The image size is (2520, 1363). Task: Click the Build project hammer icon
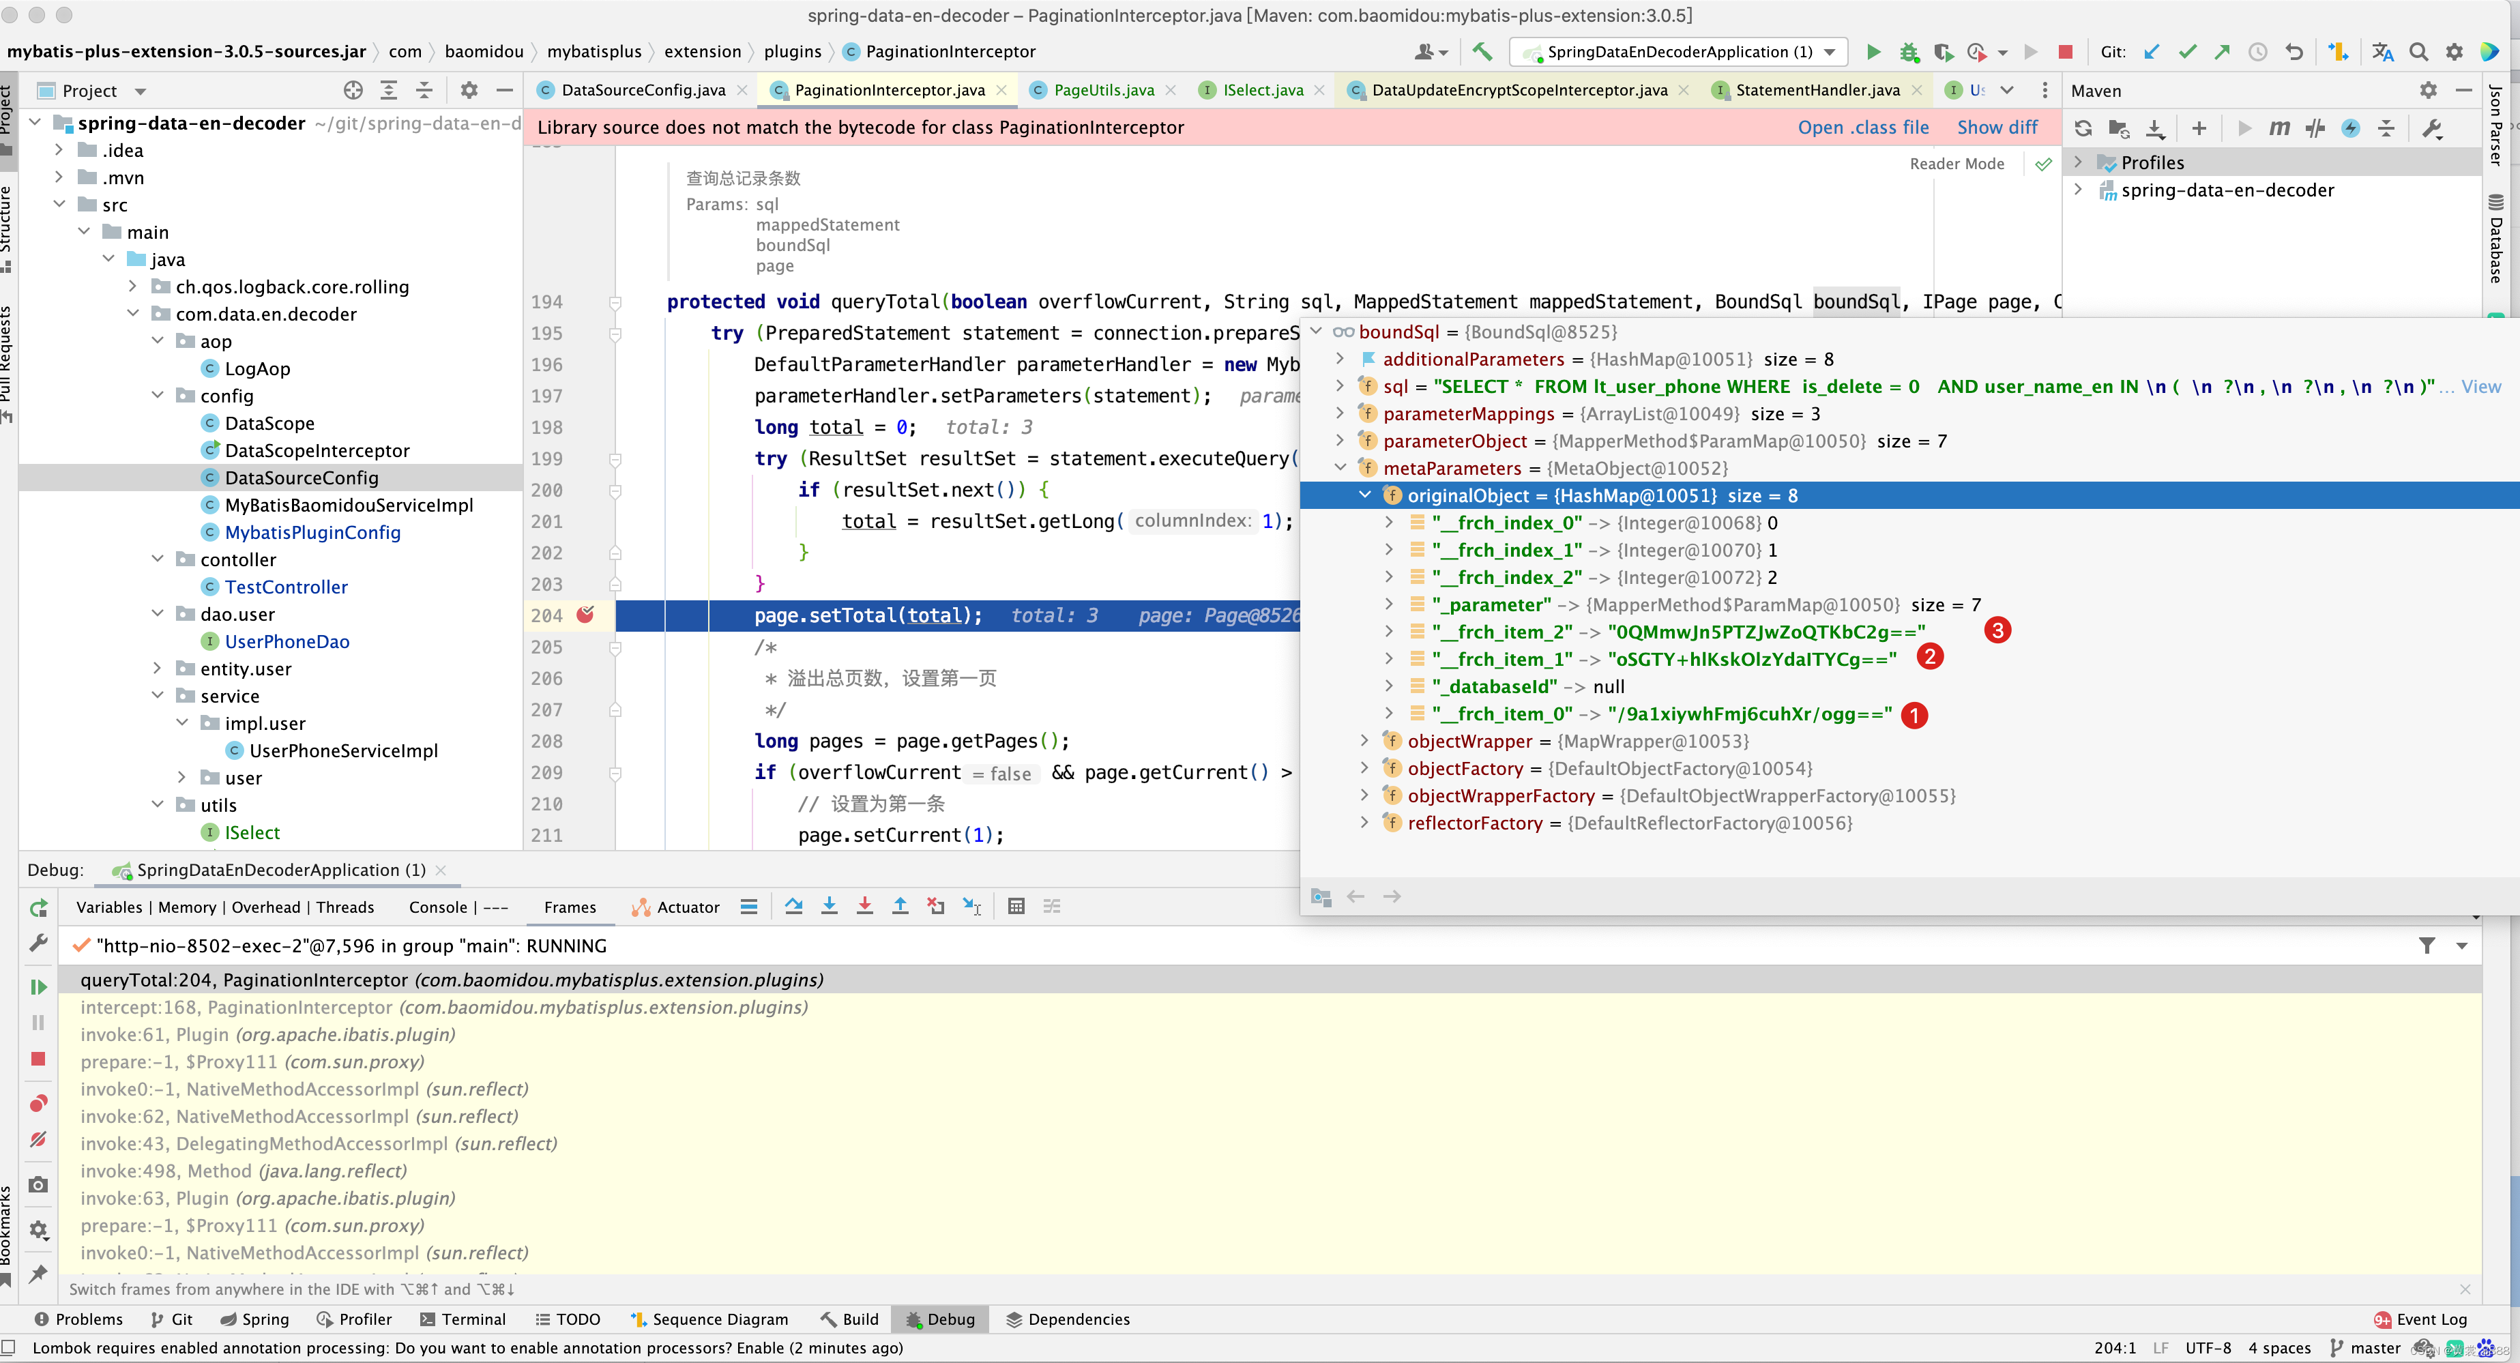coord(1482,52)
